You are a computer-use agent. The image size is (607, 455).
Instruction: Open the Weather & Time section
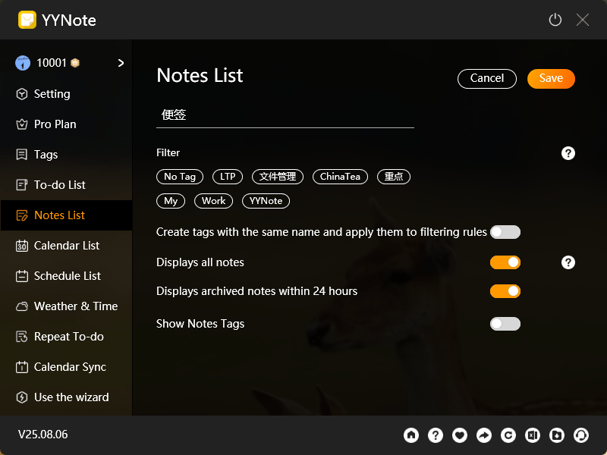click(x=72, y=306)
